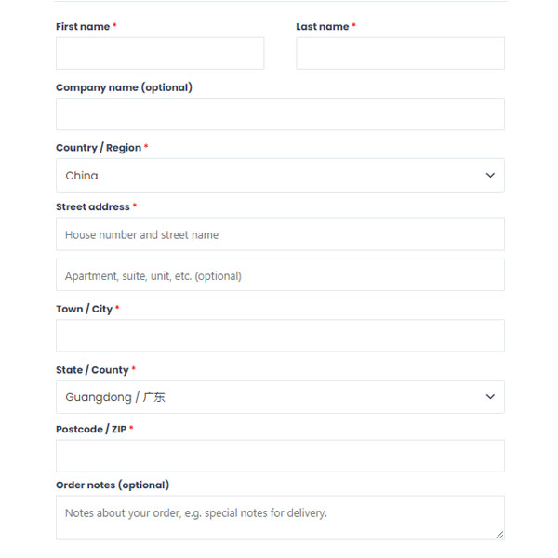The image size is (558, 558).
Task: Click the Country / Region chevron arrow
Action: (x=490, y=175)
